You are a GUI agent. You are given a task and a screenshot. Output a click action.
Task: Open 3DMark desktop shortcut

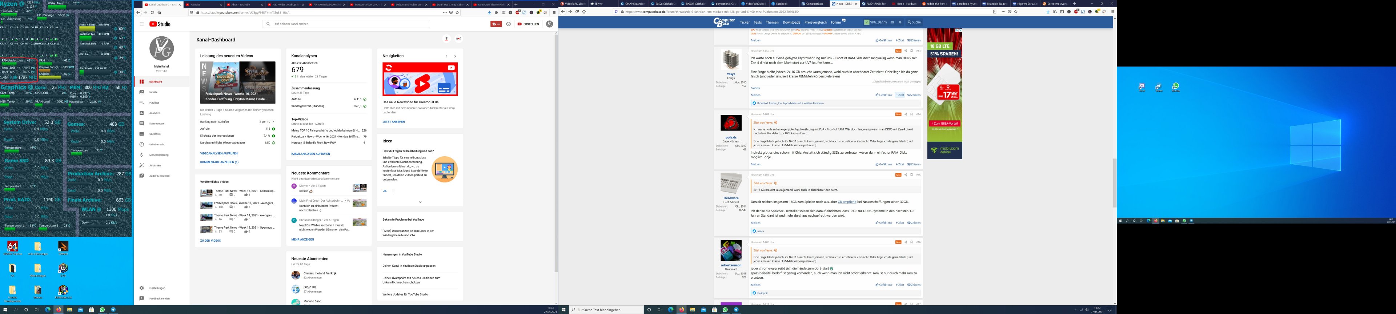pyautogui.click(x=63, y=248)
